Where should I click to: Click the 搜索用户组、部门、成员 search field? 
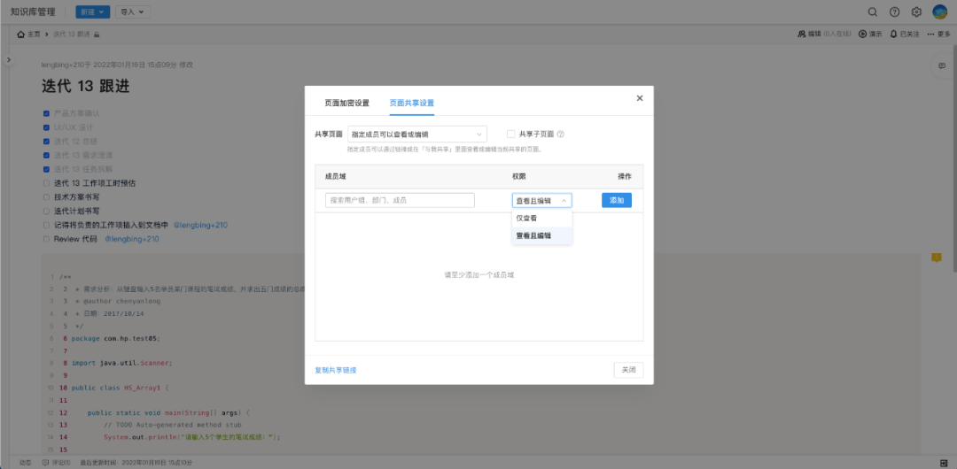pos(400,200)
